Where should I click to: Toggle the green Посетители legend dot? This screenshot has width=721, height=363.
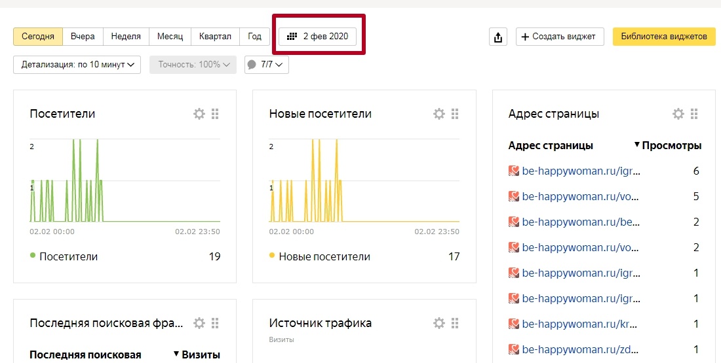coord(33,256)
